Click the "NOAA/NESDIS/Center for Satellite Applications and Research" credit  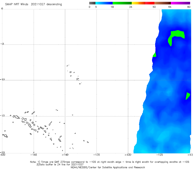click(x=108, y=167)
